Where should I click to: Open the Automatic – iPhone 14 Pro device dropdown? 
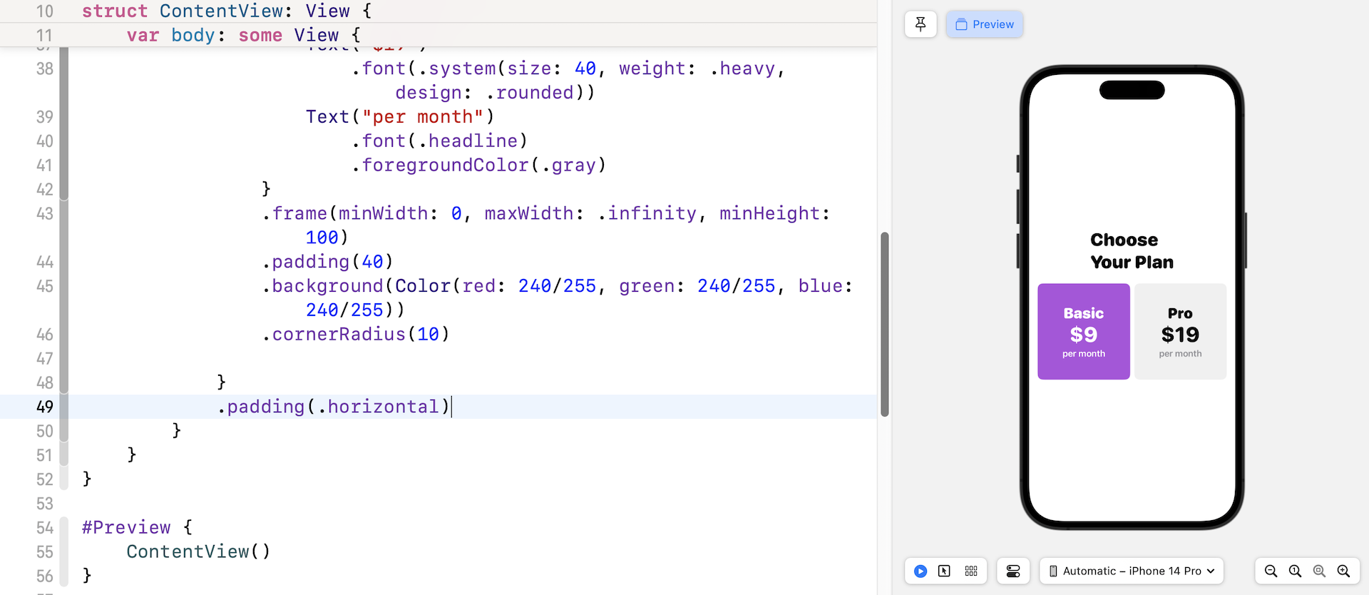pyautogui.click(x=1132, y=571)
